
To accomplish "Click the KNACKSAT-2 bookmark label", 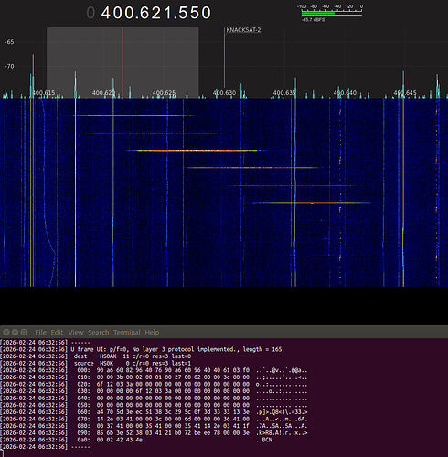I will 243,30.
